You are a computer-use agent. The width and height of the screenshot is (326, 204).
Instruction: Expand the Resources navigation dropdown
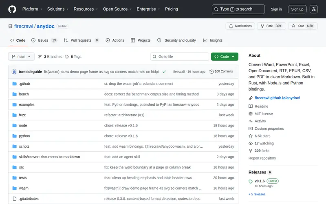pos(86,9)
